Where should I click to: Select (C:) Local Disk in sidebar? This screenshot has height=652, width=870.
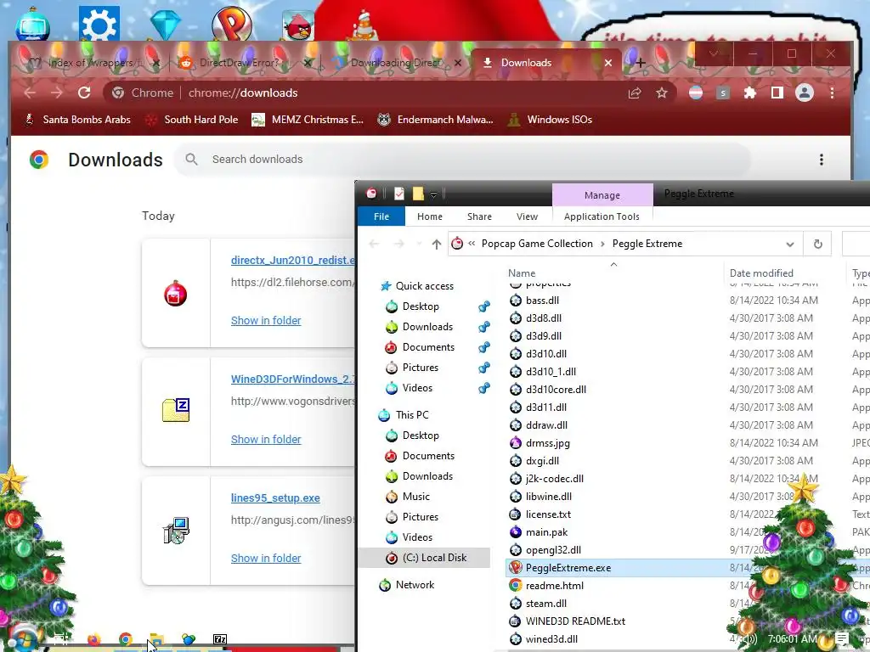pos(425,558)
